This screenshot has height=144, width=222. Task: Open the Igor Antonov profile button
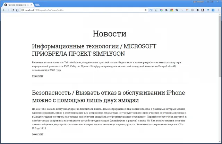(198, 2)
